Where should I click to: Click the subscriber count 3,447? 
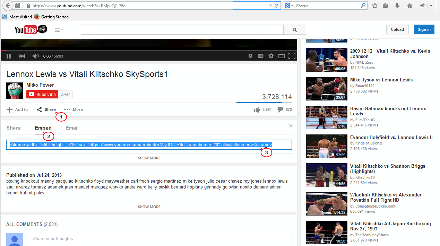coord(65,94)
